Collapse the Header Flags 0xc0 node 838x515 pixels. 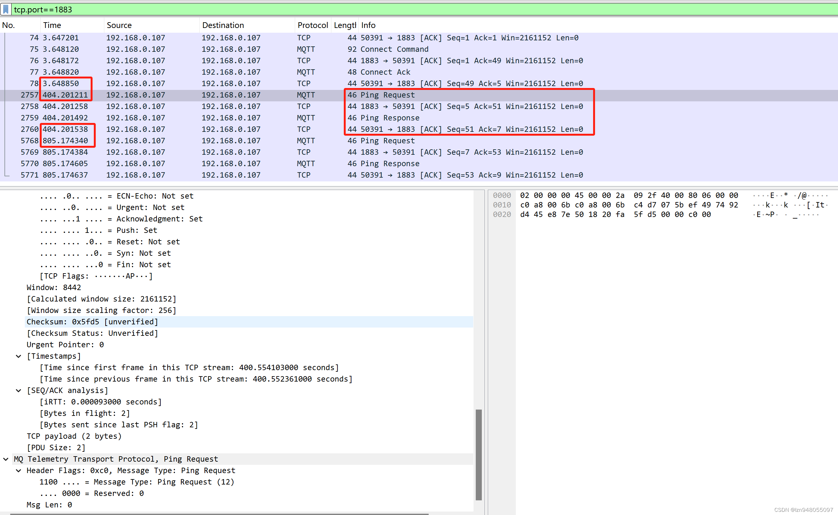(19, 471)
